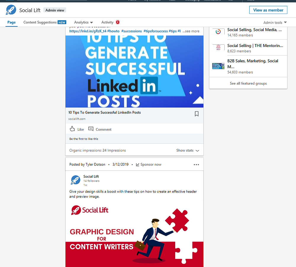This screenshot has height=267, width=296.
Task: Click Social Lift name in second post
Action: (x=91, y=176)
